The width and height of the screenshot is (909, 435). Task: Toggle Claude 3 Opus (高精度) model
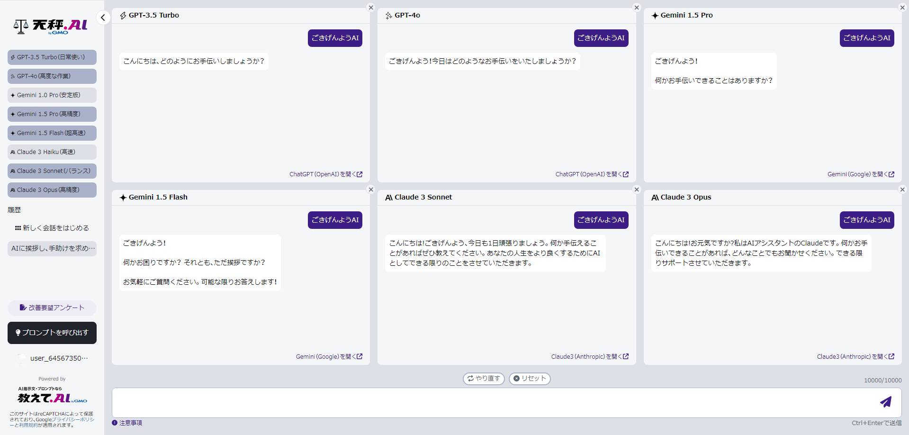pyautogui.click(x=52, y=190)
